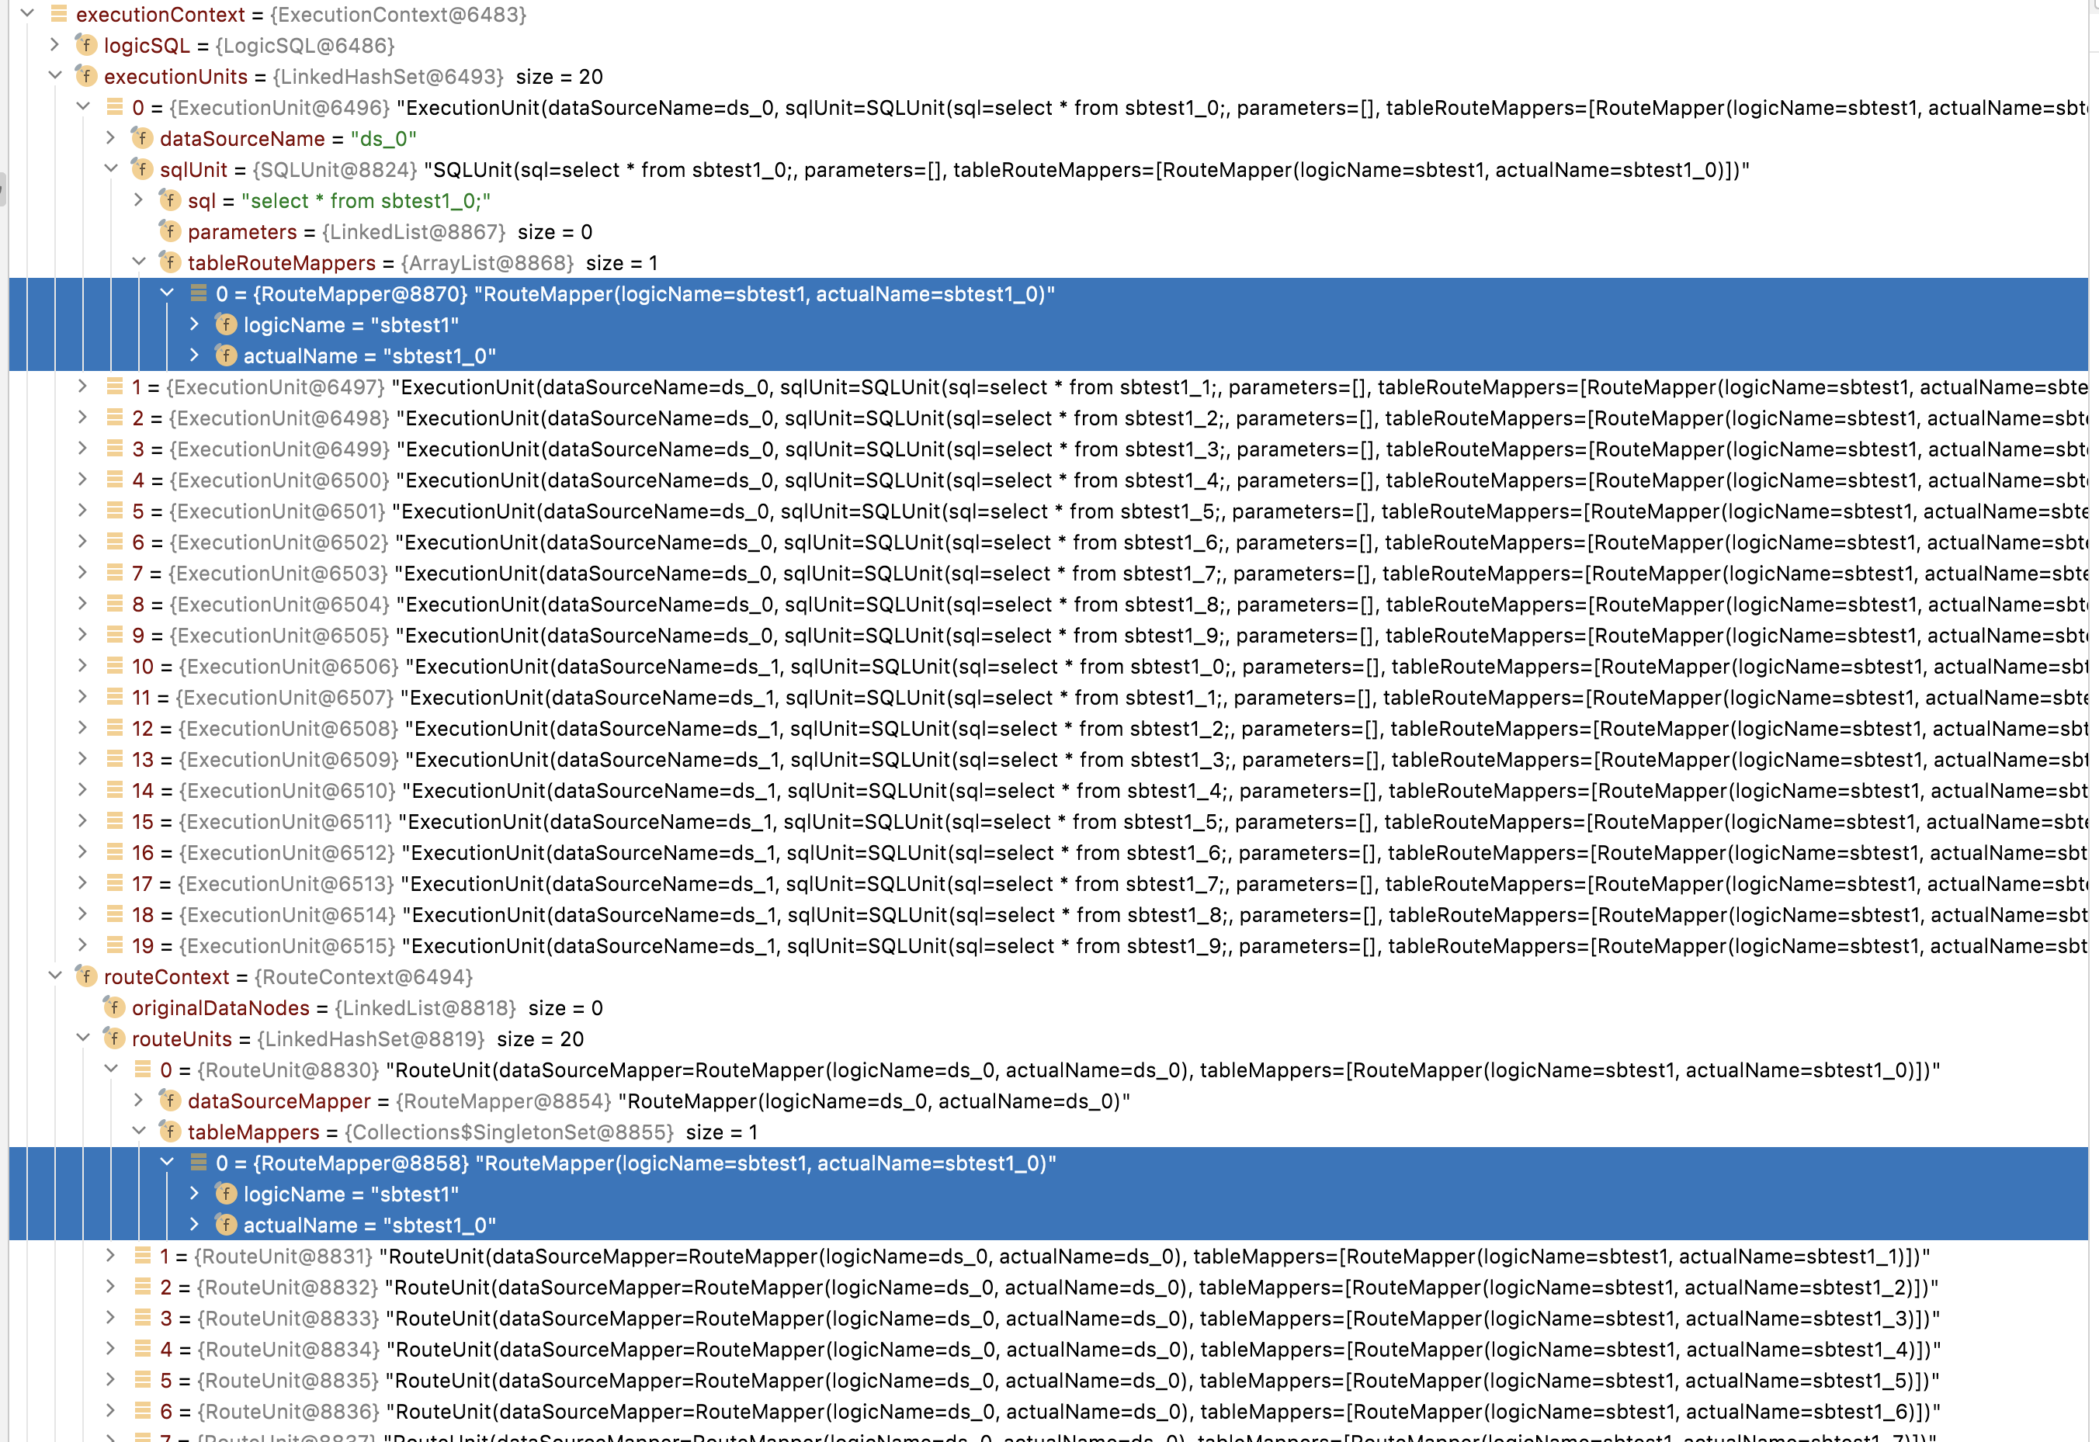This screenshot has height=1442, width=2099.
Task: Collapse the executionUnits node
Action: (55, 76)
